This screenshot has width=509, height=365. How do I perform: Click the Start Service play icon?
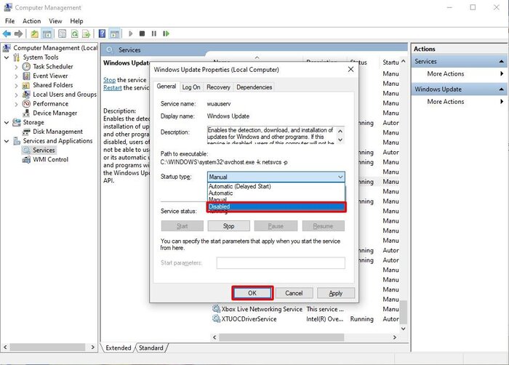130,33
